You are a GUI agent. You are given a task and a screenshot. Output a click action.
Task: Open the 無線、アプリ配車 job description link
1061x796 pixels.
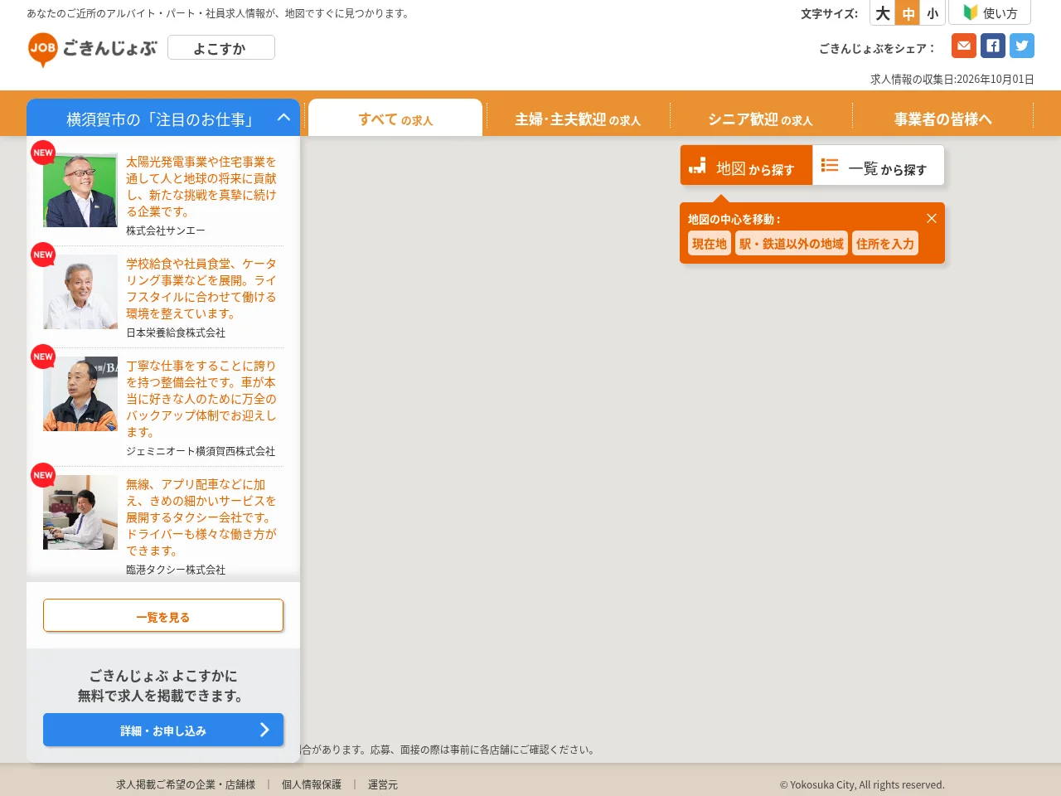(x=201, y=517)
